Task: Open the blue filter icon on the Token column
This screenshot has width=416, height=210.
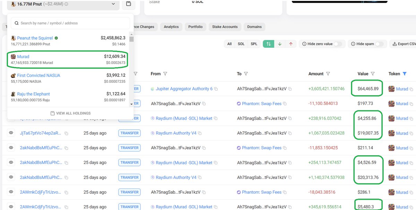Action: click(x=404, y=74)
